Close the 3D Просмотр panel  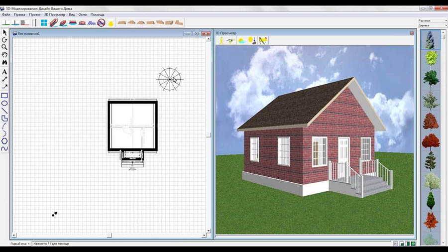(x=412, y=33)
